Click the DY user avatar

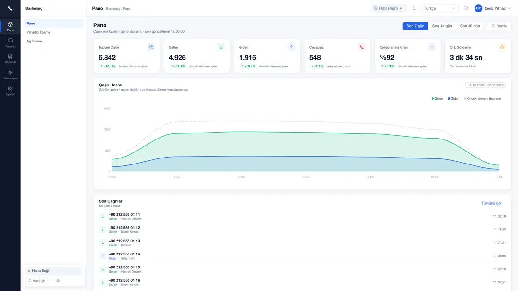[478, 8]
